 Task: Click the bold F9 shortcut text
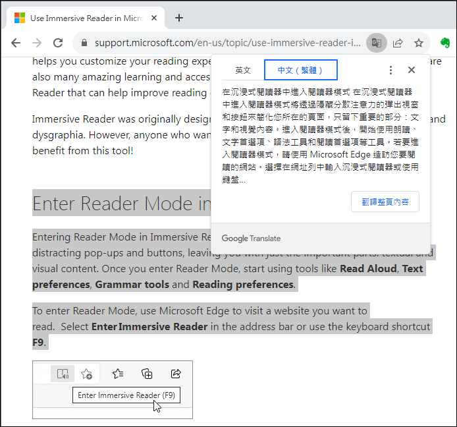[38, 343]
